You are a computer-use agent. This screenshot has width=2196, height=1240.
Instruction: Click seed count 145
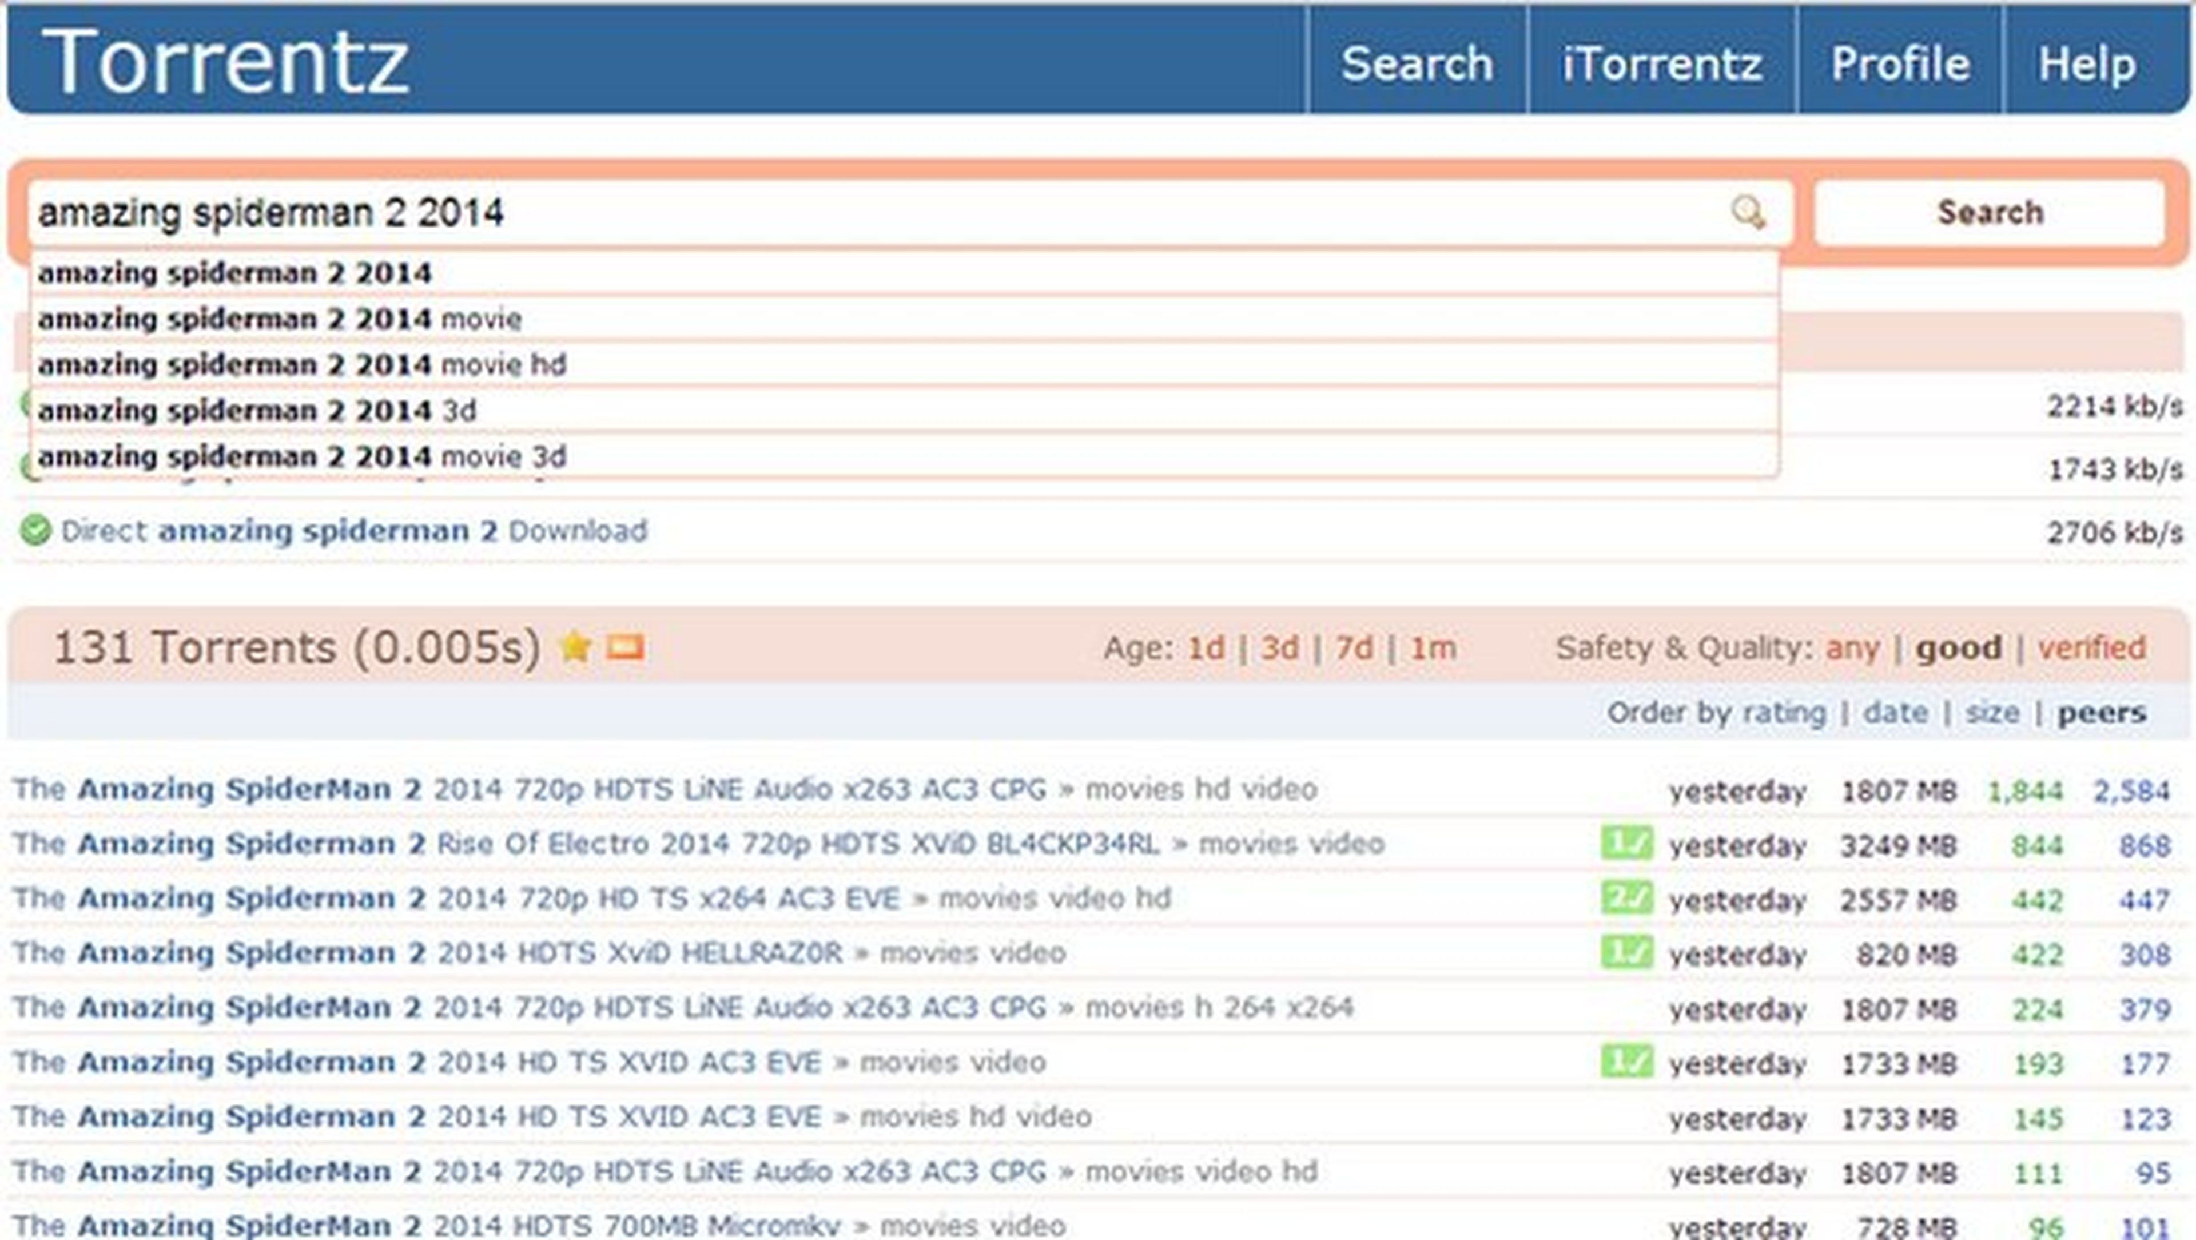pos(2038,1119)
